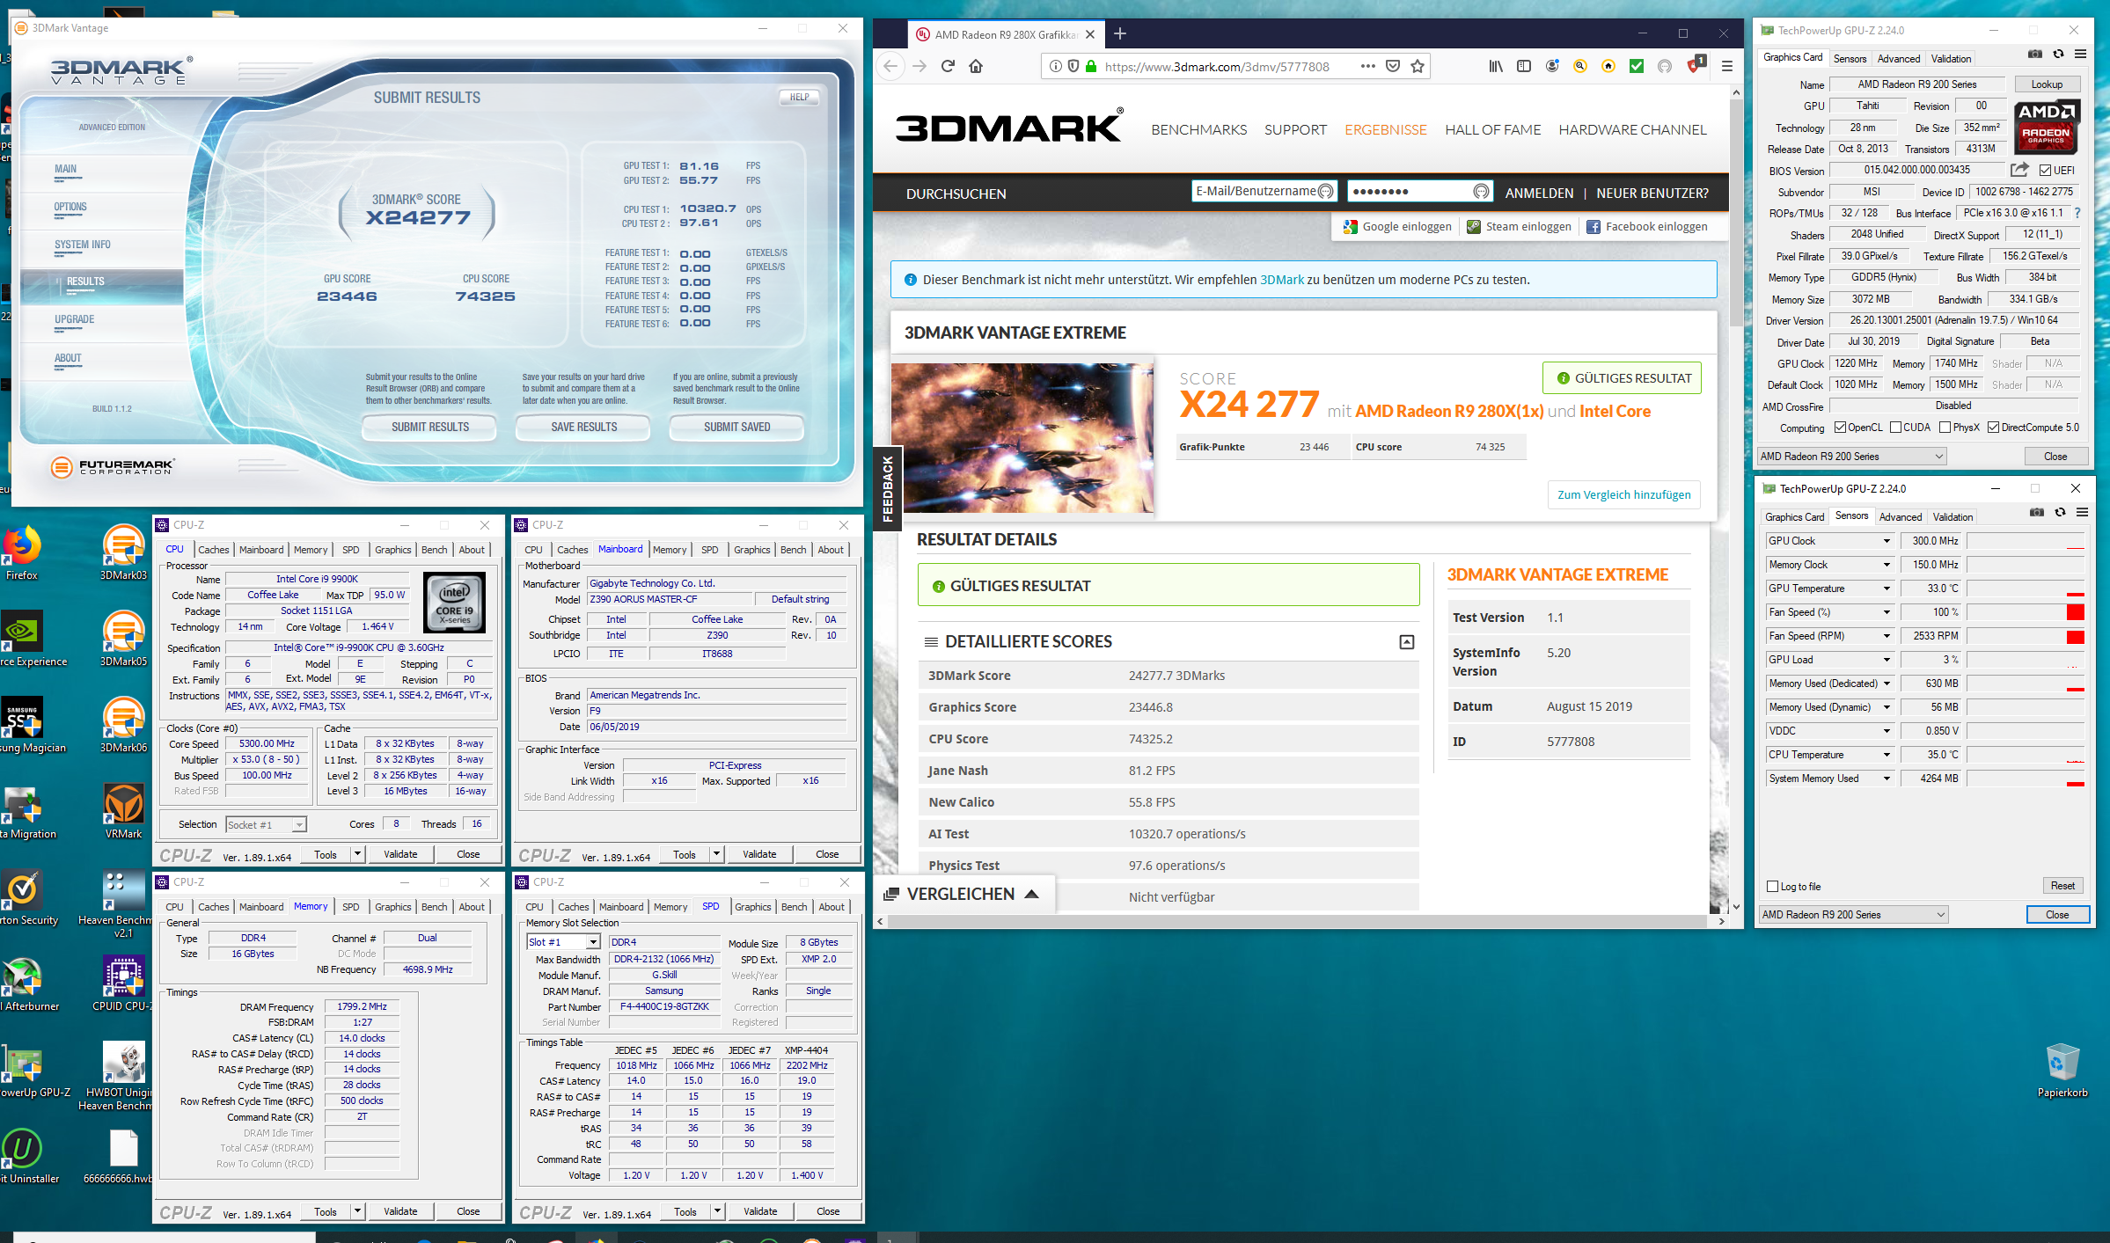Click Reset button in GPU-Z Sensors
Viewport: 2110px width, 1243px height.
coord(2062,886)
